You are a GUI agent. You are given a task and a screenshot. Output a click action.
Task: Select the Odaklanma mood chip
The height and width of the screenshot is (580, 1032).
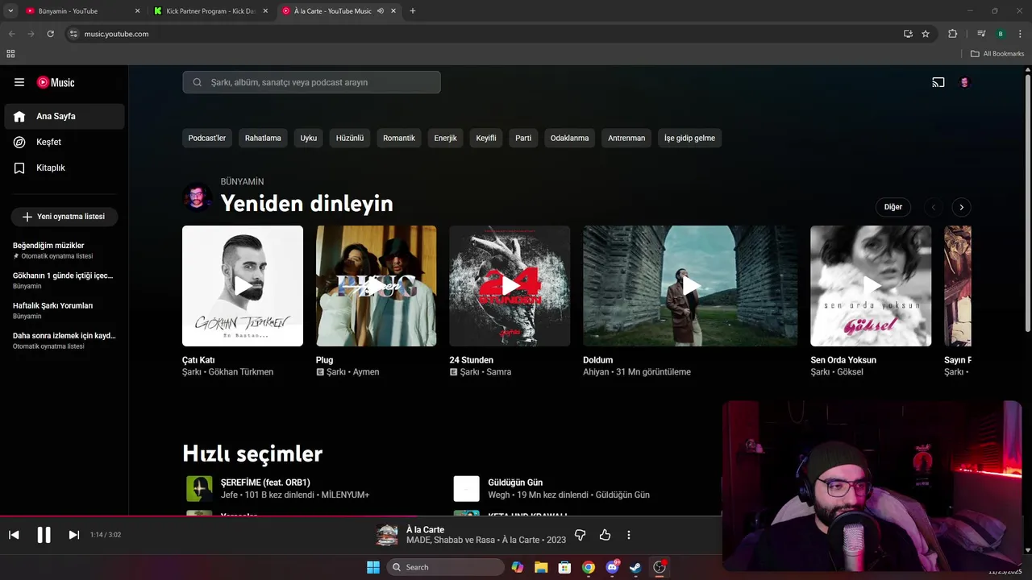click(570, 138)
